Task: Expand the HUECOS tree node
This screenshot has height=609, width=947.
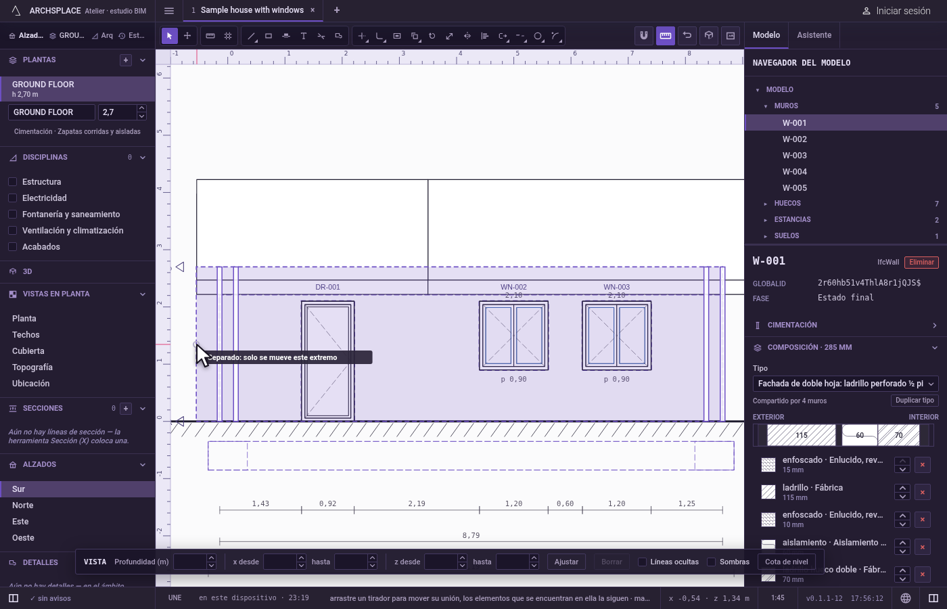Action: (x=766, y=204)
